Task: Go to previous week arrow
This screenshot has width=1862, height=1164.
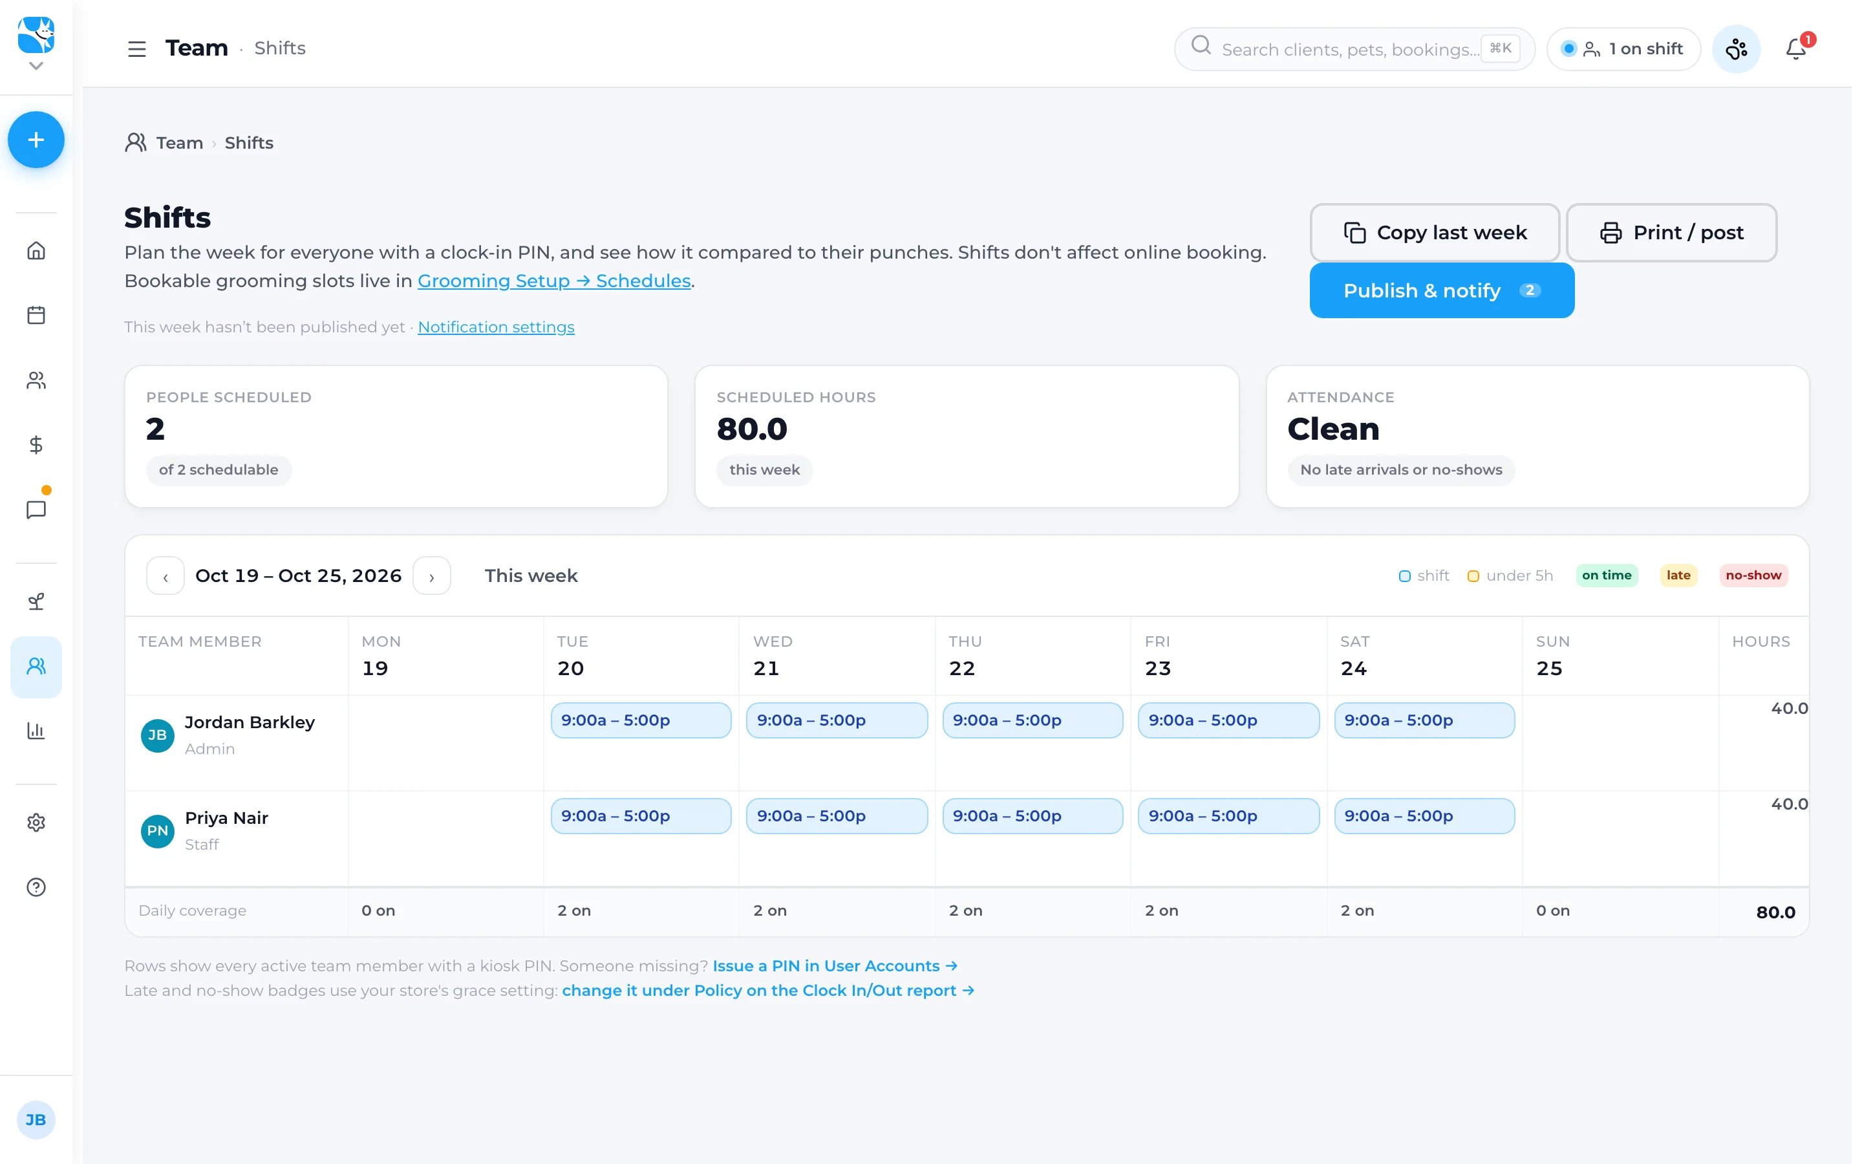Action: (x=166, y=577)
